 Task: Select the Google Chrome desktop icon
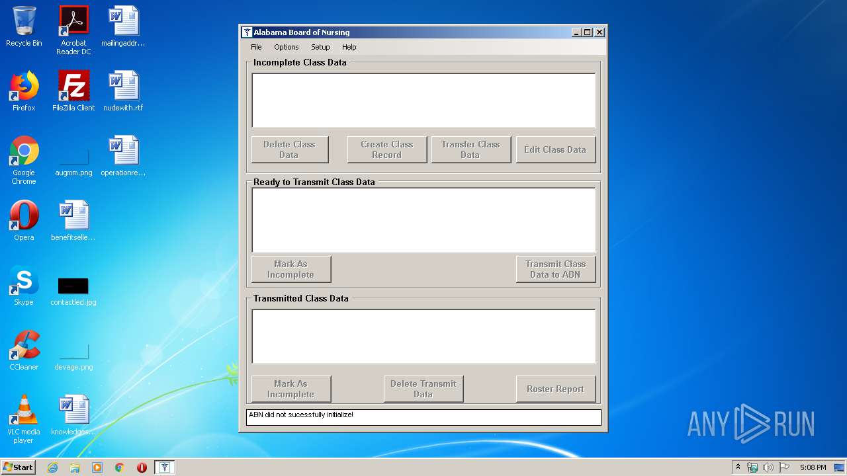24,160
